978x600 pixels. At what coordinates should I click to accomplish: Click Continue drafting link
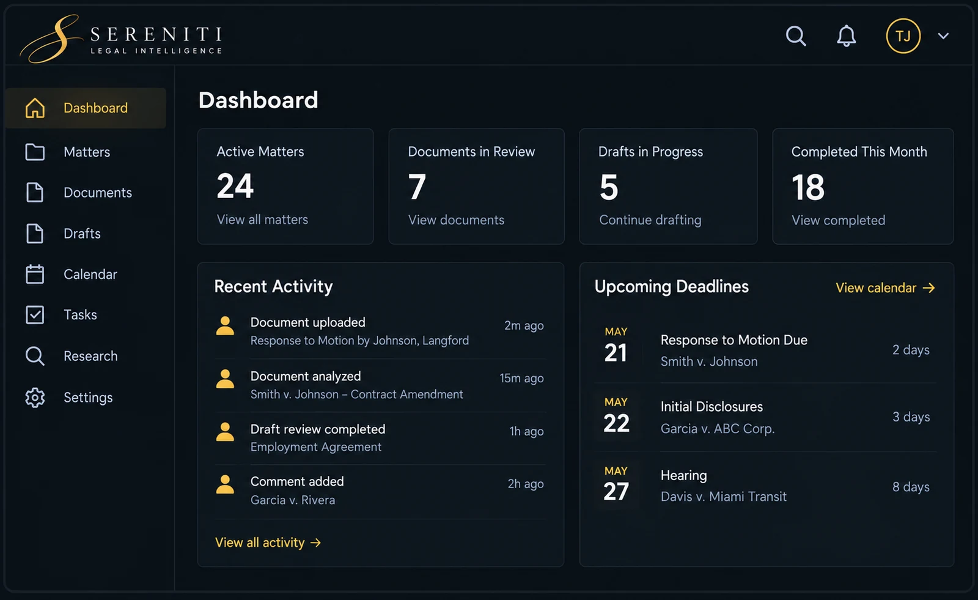click(x=650, y=220)
